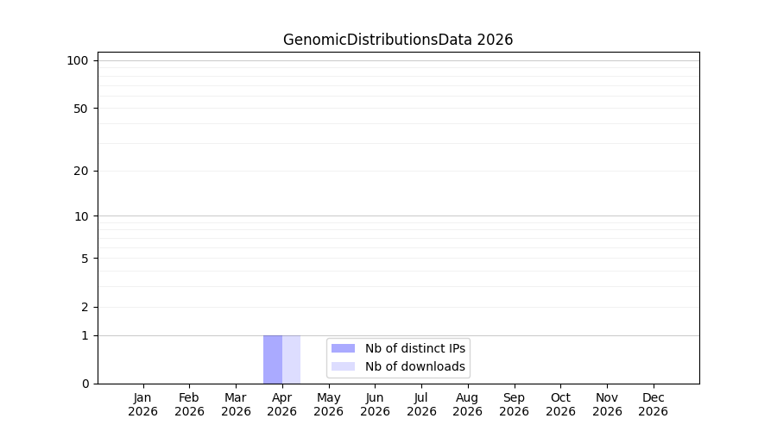Click the Nb of downloads legend swatch
Image resolution: width=777 pixels, height=431 pixels.
pos(343,366)
